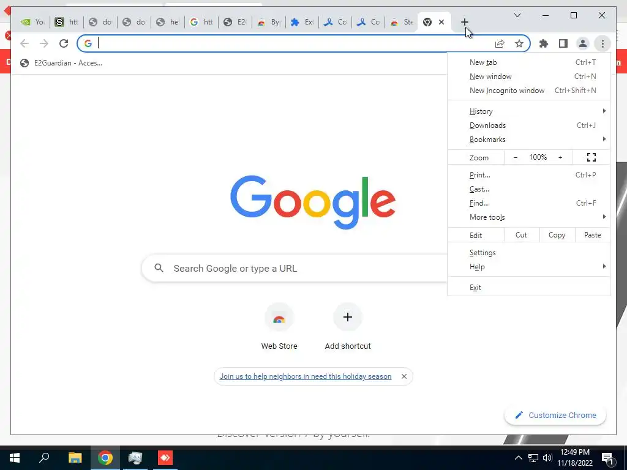627x470 pixels.
Task: Click the magnifier icon in search box
Action: pos(159,268)
